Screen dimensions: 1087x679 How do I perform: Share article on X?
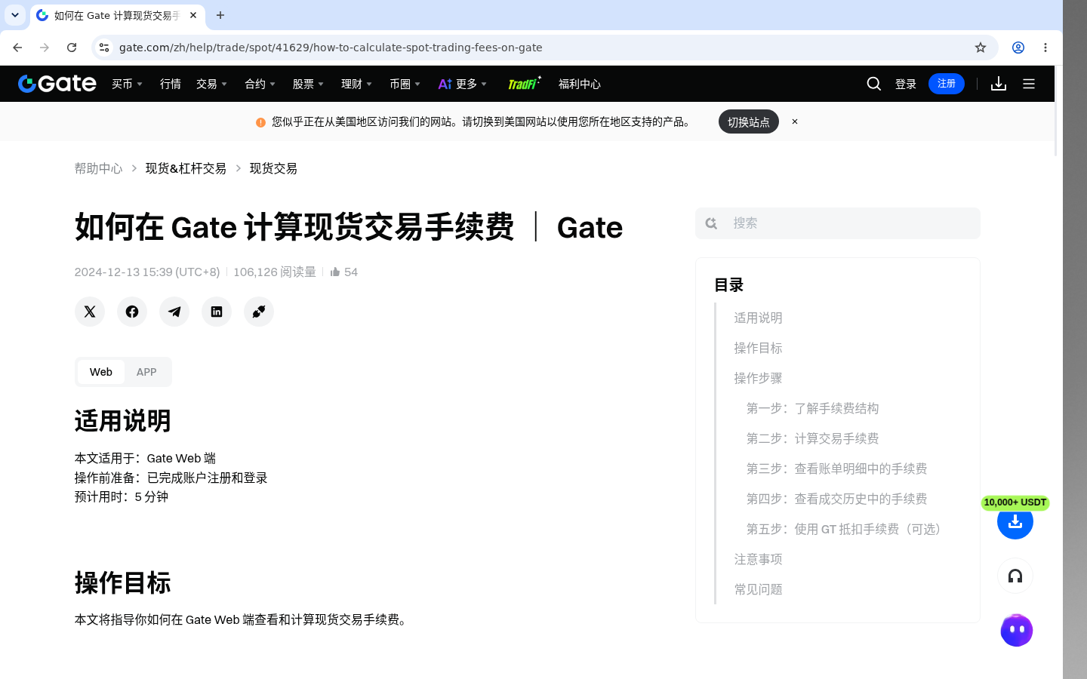90,312
